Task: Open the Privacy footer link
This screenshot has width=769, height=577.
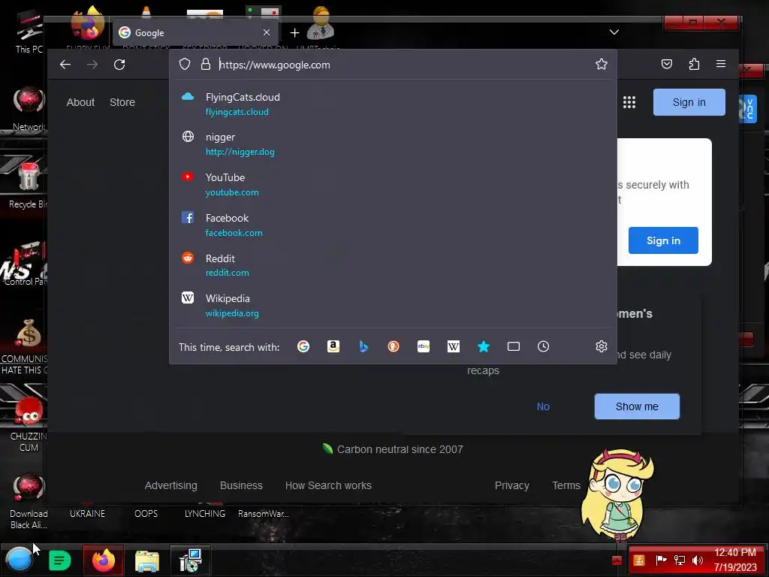Action: pos(512,485)
